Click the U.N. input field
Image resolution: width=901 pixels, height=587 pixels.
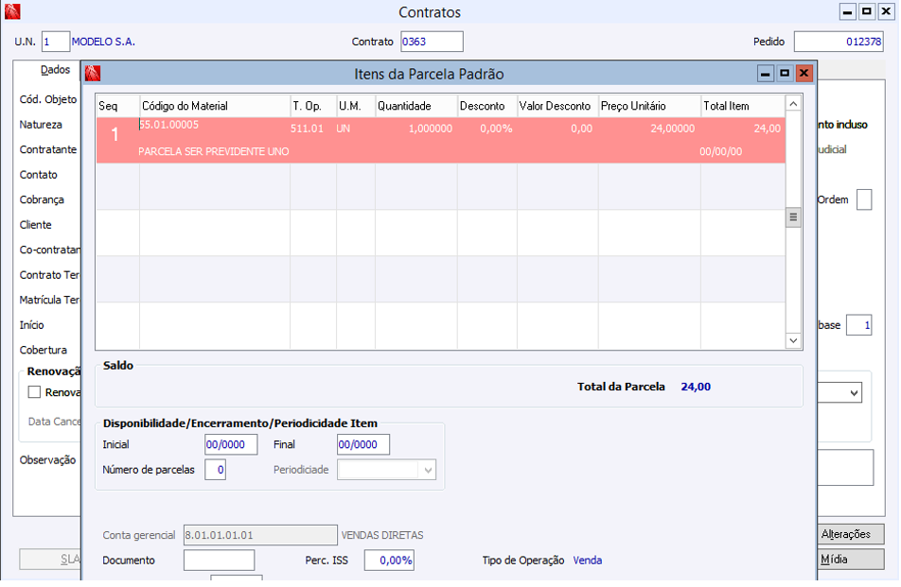[56, 42]
